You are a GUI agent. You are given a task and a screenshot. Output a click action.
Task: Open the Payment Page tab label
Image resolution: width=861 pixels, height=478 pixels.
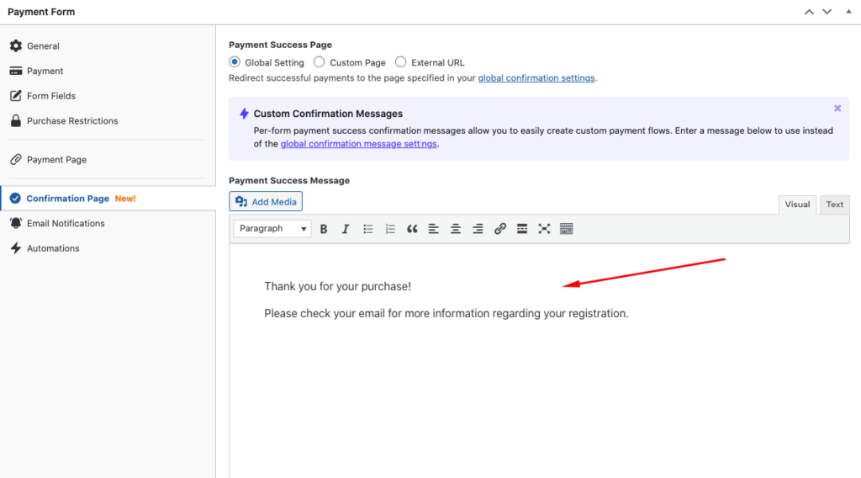coord(56,160)
